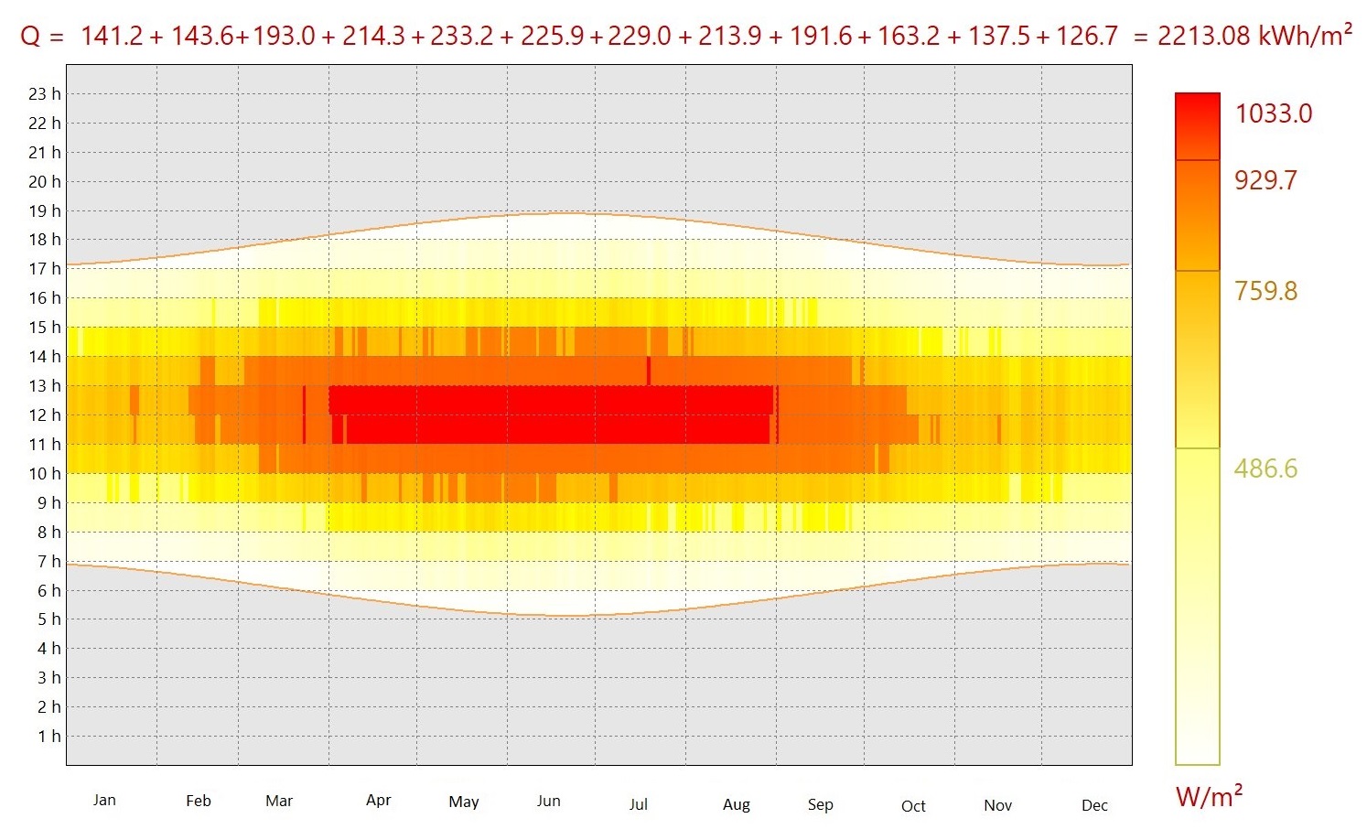Select the 163.2 value in the sum
Viewport: 1367px width, 829px height.
click(x=909, y=36)
